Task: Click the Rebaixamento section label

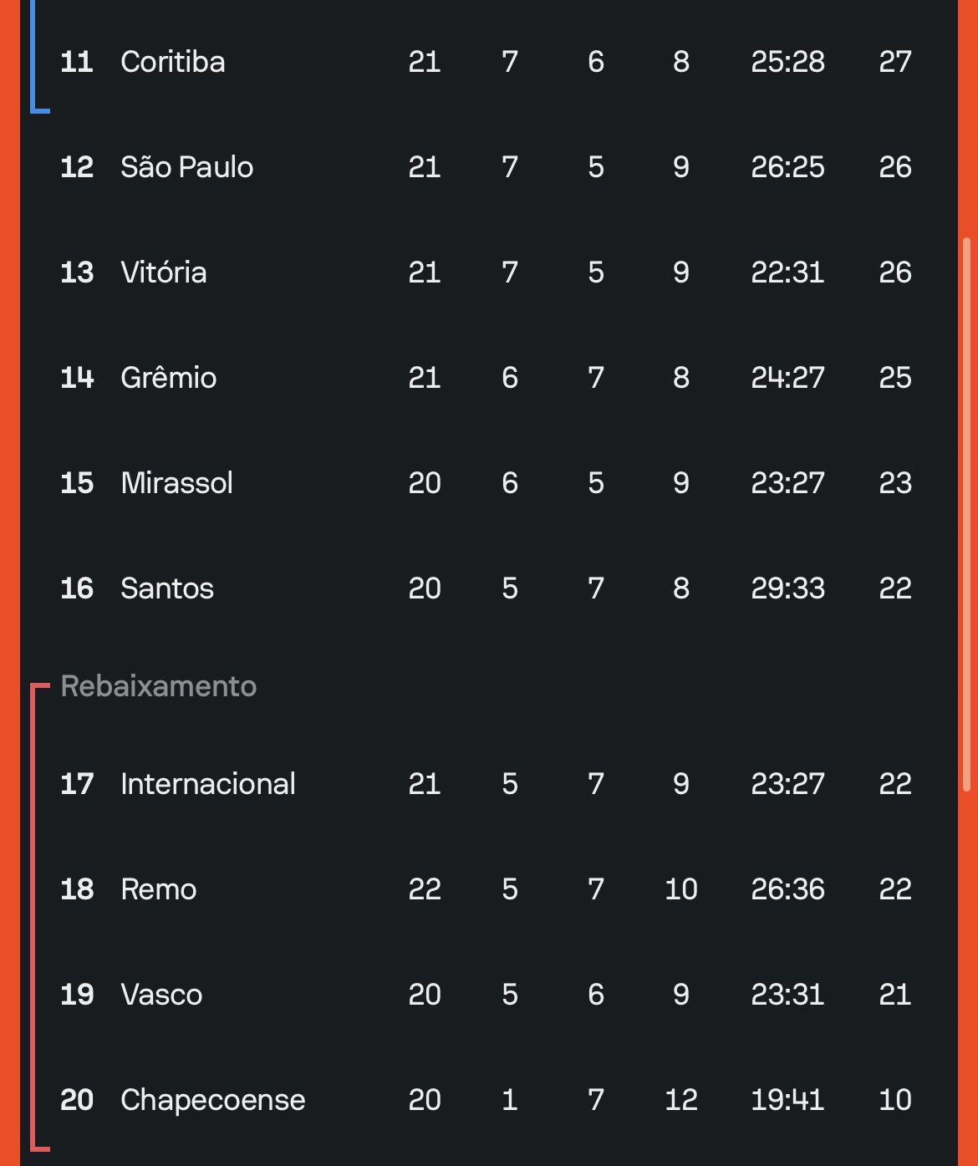Action: click(x=159, y=686)
